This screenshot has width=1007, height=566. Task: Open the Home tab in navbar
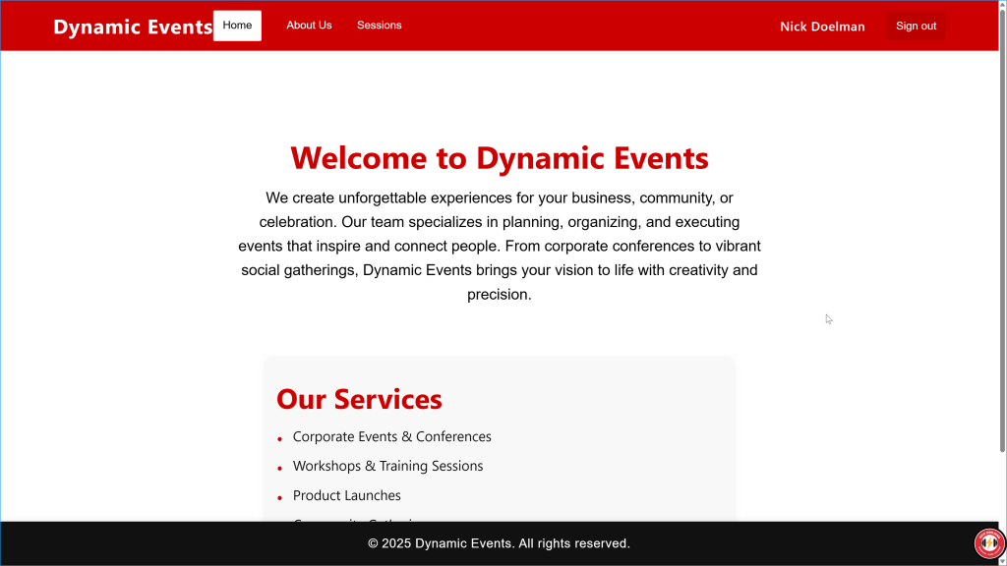(237, 26)
